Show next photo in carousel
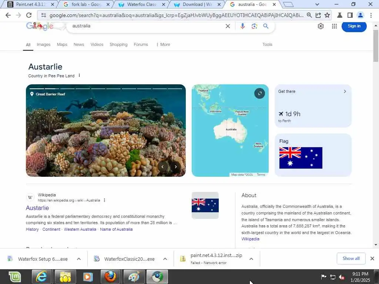This screenshot has width=379, height=284. (x=176, y=167)
